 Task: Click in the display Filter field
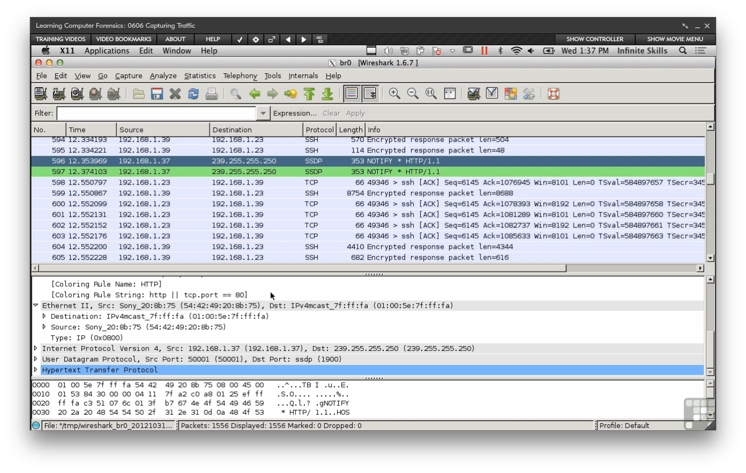[157, 113]
